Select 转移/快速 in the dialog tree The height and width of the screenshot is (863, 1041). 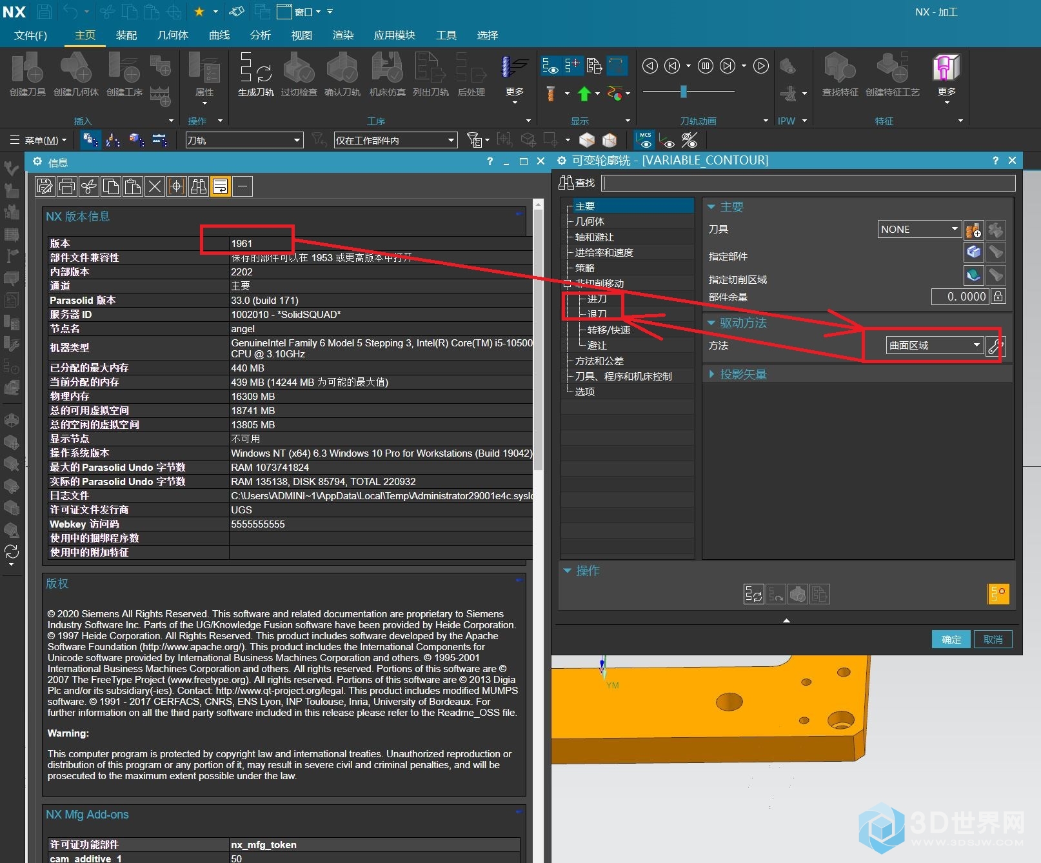point(609,330)
